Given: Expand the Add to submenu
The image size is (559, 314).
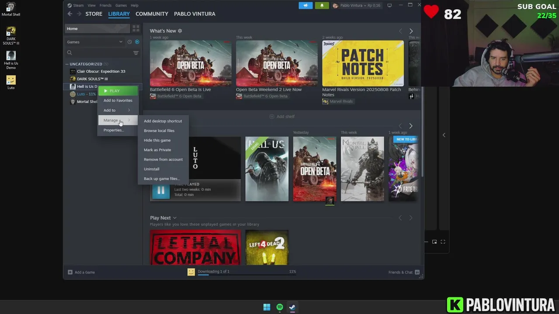Looking at the screenshot, I should pos(118,110).
